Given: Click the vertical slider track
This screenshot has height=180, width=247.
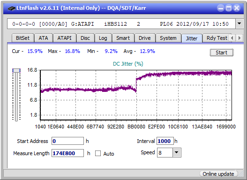Looking at the screenshot, I should pos(16,97).
